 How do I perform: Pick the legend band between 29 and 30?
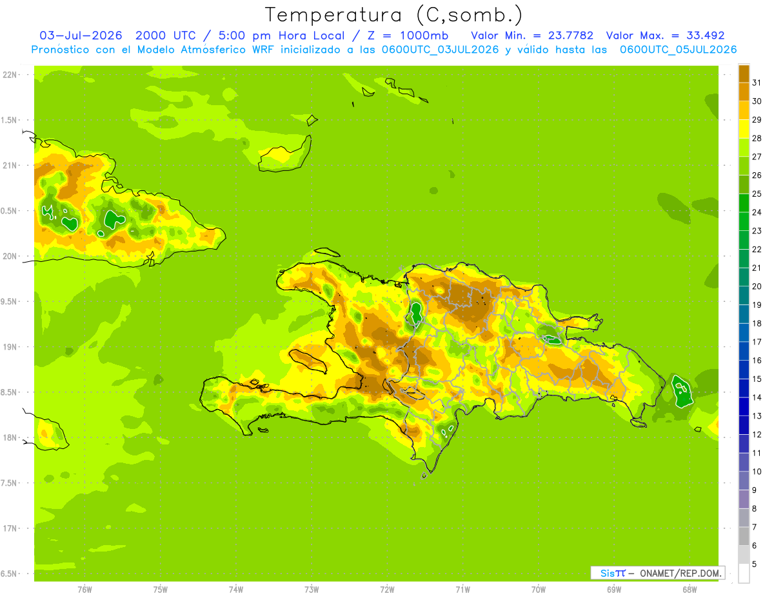pyautogui.click(x=744, y=110)
